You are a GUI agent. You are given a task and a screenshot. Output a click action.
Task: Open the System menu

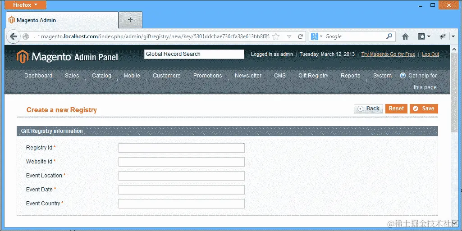tap(382, 76)
